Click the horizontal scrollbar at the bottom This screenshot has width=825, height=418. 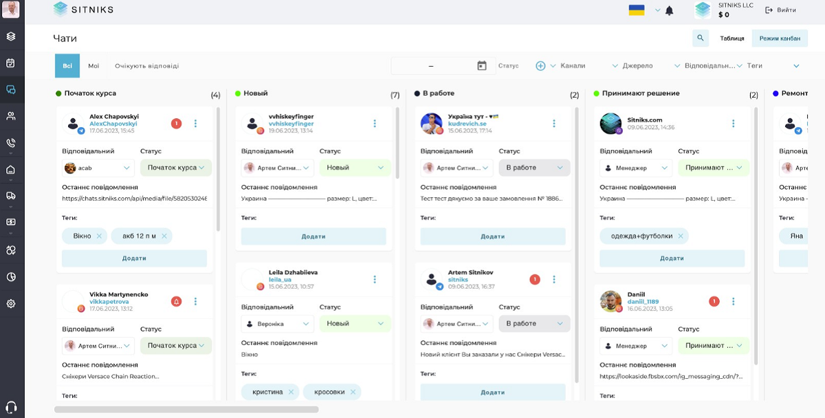click(186, 410)
